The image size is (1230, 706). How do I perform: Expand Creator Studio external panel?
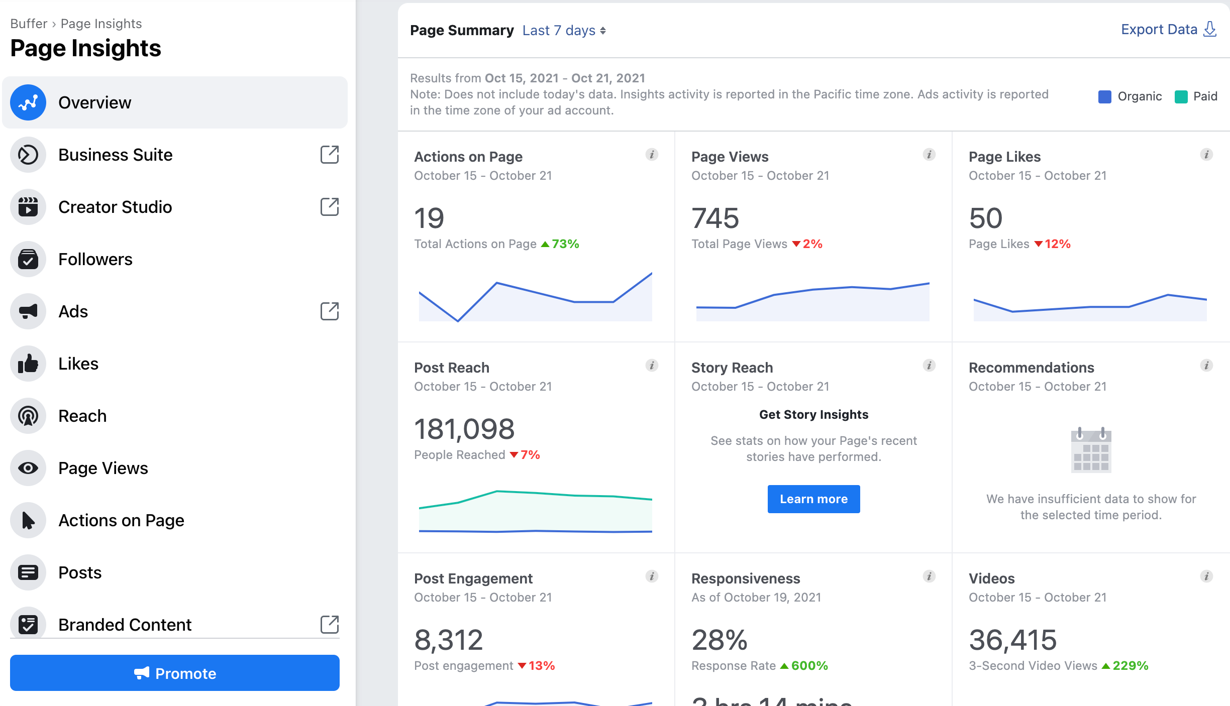(330, 207)
